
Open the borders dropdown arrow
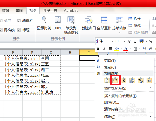[140, 49]
